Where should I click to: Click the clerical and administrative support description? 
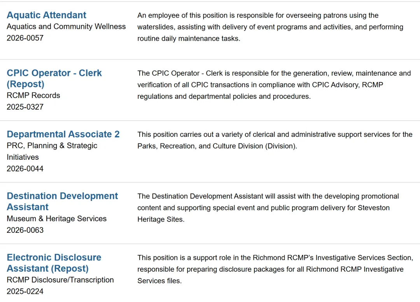(275, 140)
